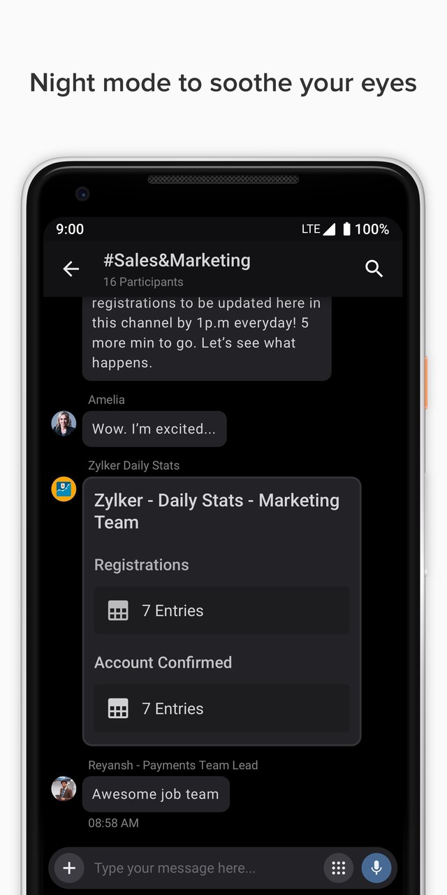Tap the #Sales&Marketing channel title
The height and width of the screenshot is (895, 447).
[177, 260]
